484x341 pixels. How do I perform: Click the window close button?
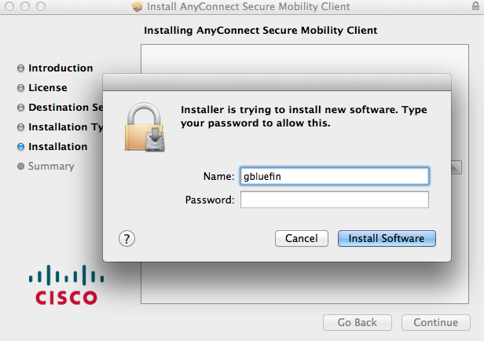(x=9, y=6)
